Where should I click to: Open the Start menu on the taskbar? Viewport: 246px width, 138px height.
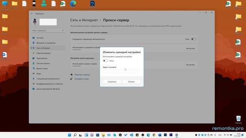click(x=69, y=135)
